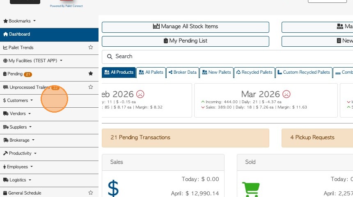The image size is (353, 197).
Task: Open the Dashboard page
Action: pos(19,34)
